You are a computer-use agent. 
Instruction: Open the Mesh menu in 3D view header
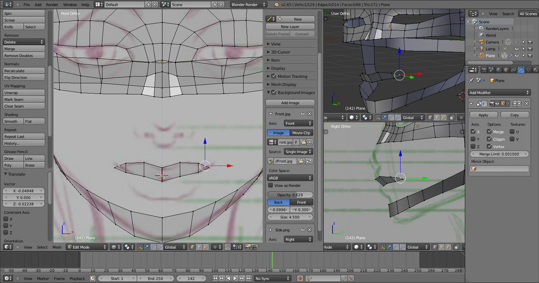click(x=57, y=247)
